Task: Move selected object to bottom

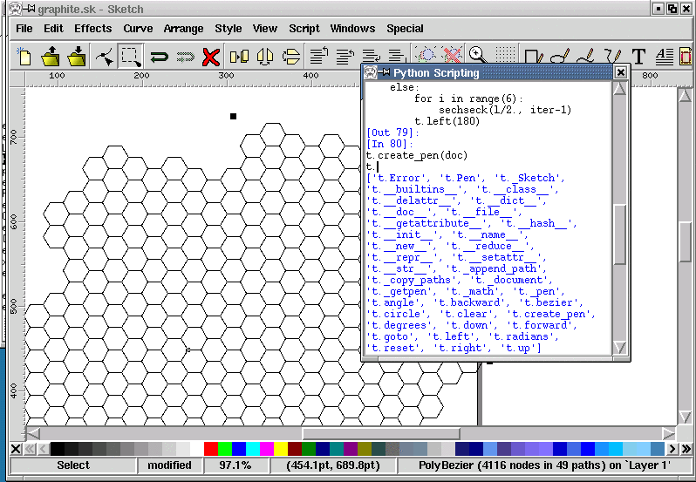Action: [x=396, y=57]
